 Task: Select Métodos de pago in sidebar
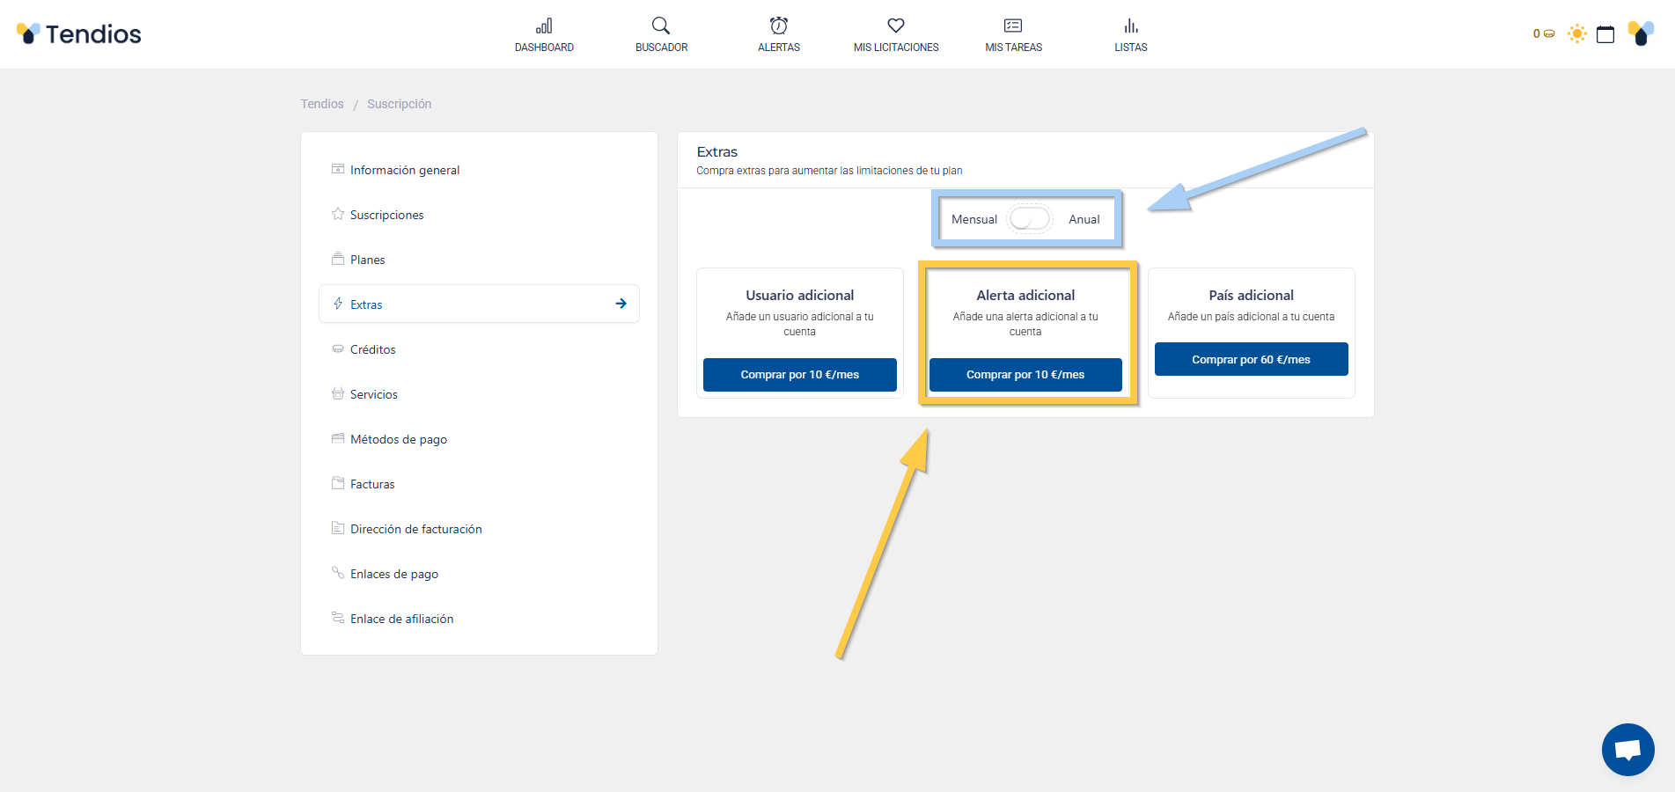coord(398,439)
